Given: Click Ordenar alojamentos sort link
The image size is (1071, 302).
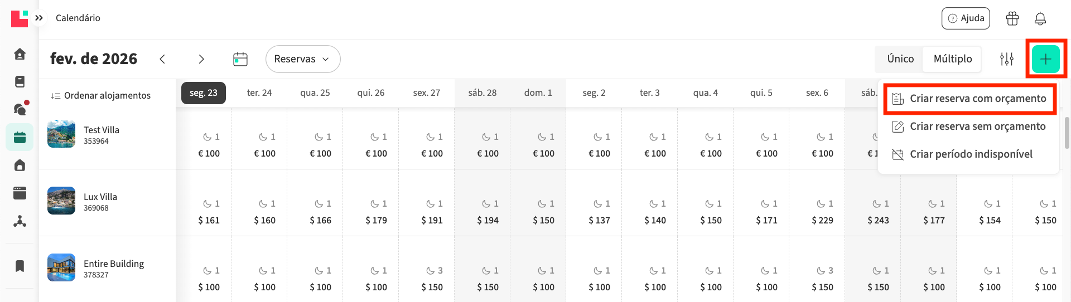Looking at the screenshot, I should pos(101,95).
